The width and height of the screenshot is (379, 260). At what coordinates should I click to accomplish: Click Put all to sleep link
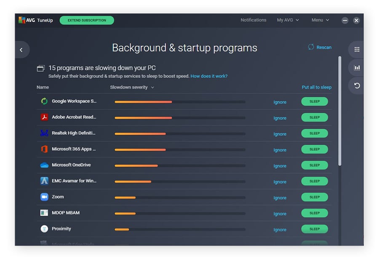point(316,88)
